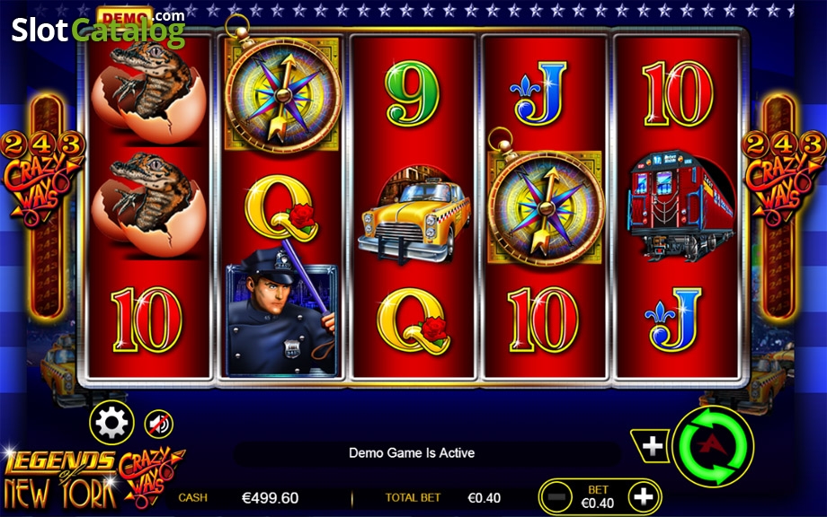Toggle the muted sound speaker icon
Screen dimensions: 827x517
[159, 424]
